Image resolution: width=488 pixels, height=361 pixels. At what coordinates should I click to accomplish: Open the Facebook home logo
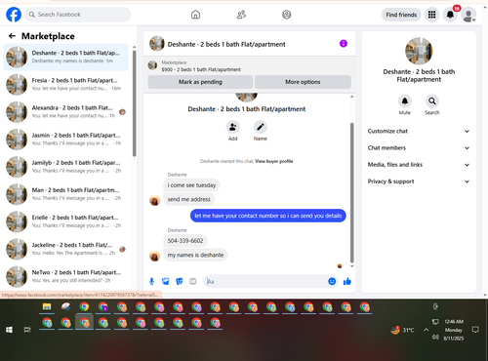(14, 15)
